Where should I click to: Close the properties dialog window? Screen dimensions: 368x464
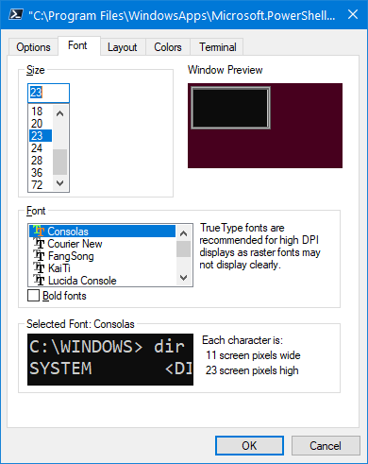click(353, 14)
